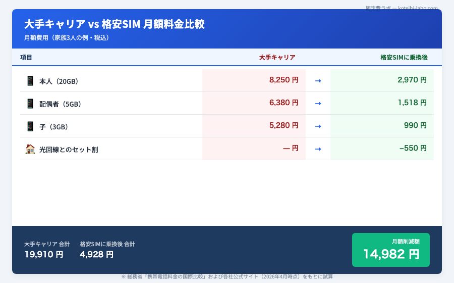Image resolution: width=454 pixels, height=283 pixels.
Task: Click the arrow in the 配偶者（5GB） row
Action: tap(318, 104)
